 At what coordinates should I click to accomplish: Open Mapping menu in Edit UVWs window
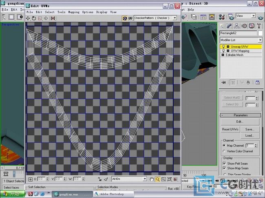pyautogui.click(x=74, y=12)
